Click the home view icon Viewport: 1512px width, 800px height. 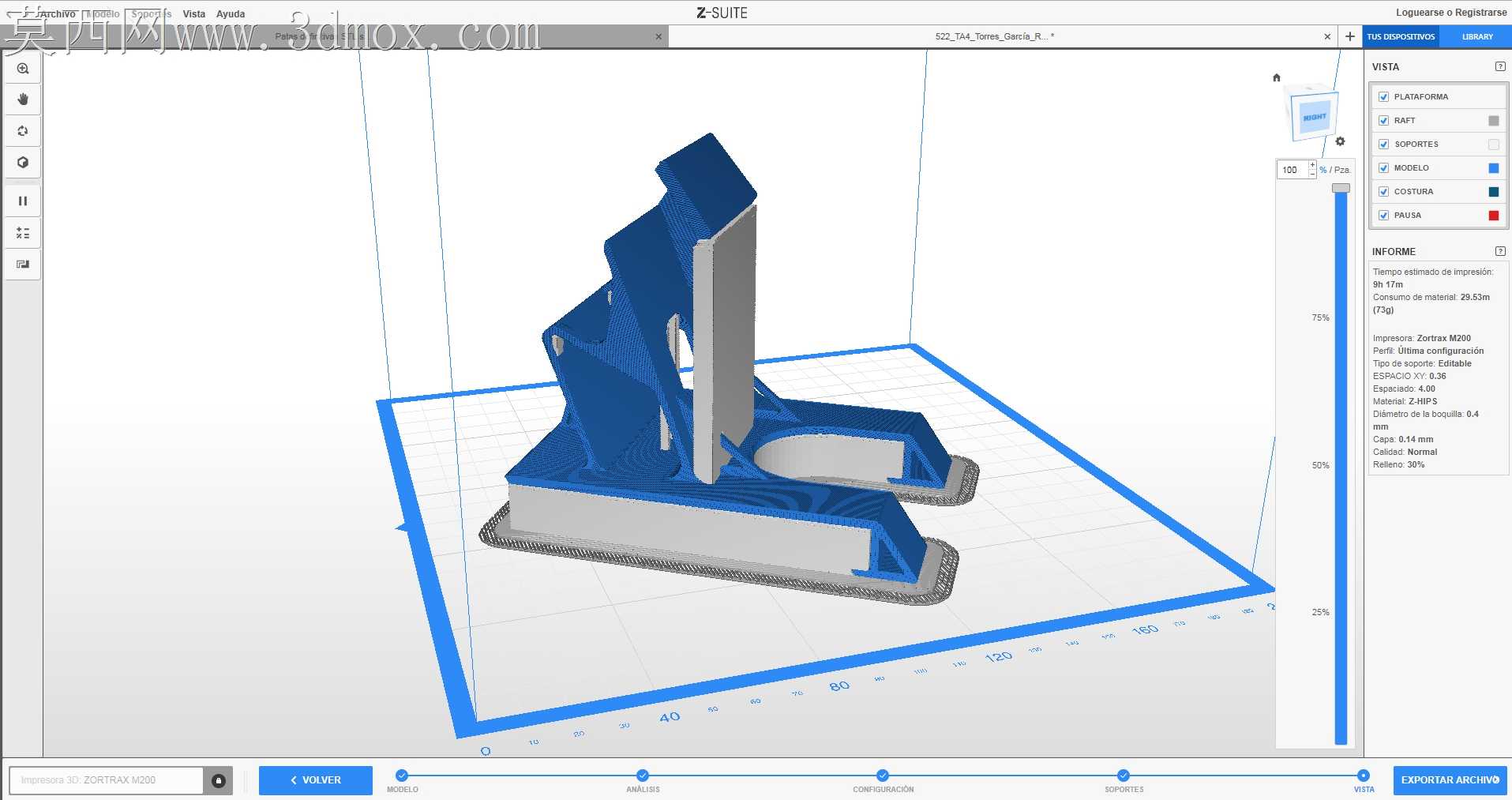click(x=1277, y=77)
